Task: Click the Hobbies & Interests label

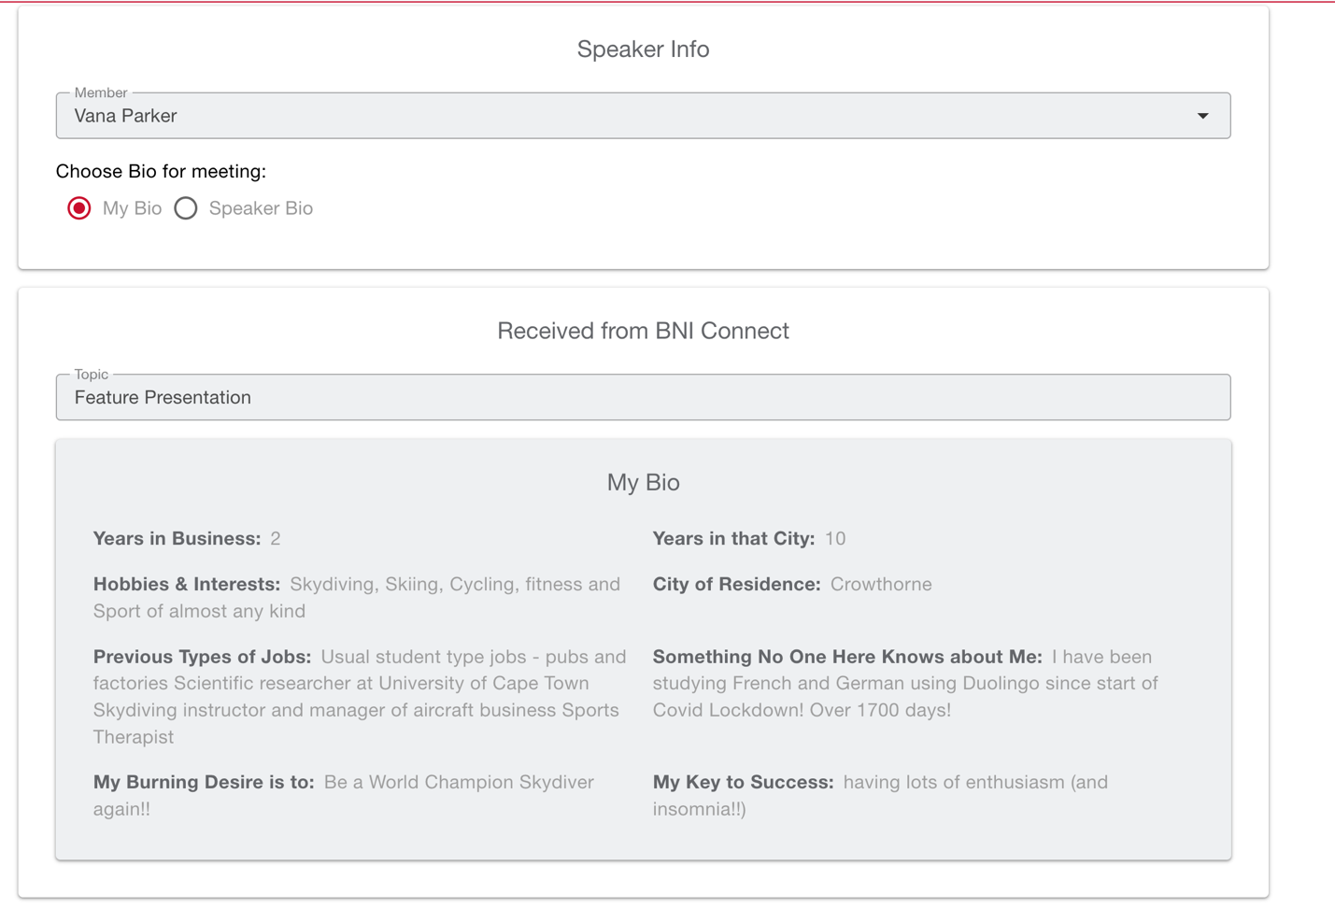Action: click(187, 584)
